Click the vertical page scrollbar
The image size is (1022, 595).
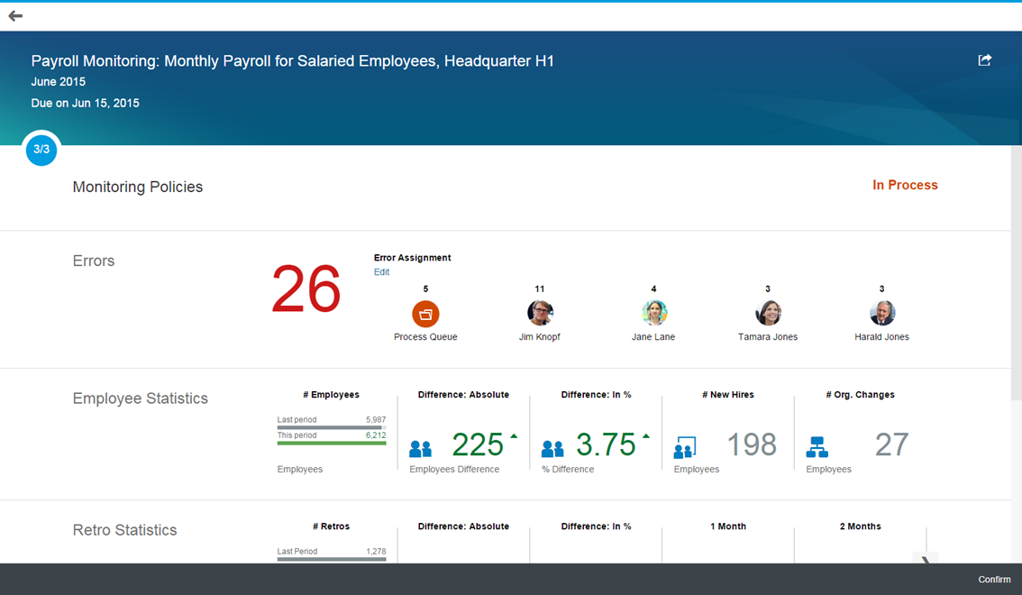pos(1016,270)
